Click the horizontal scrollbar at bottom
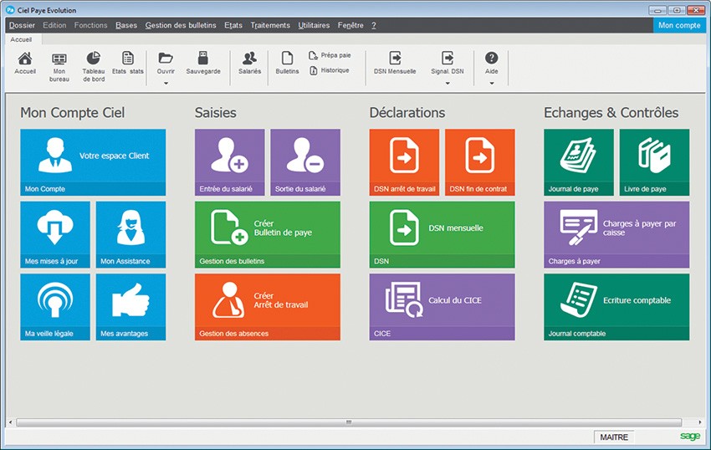The width and height of the screenshot is (711, 450). [x=349, y=422]
